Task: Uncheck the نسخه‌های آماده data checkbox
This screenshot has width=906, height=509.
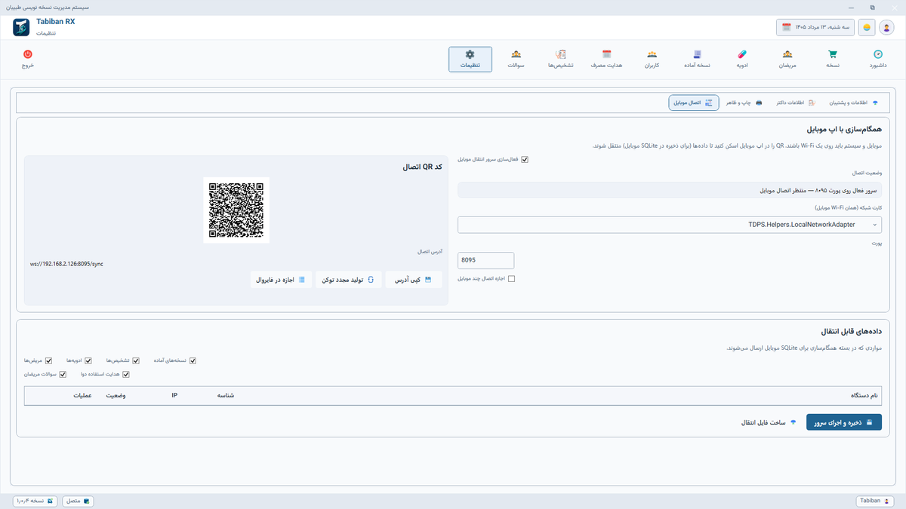Action: click(193, 360)
